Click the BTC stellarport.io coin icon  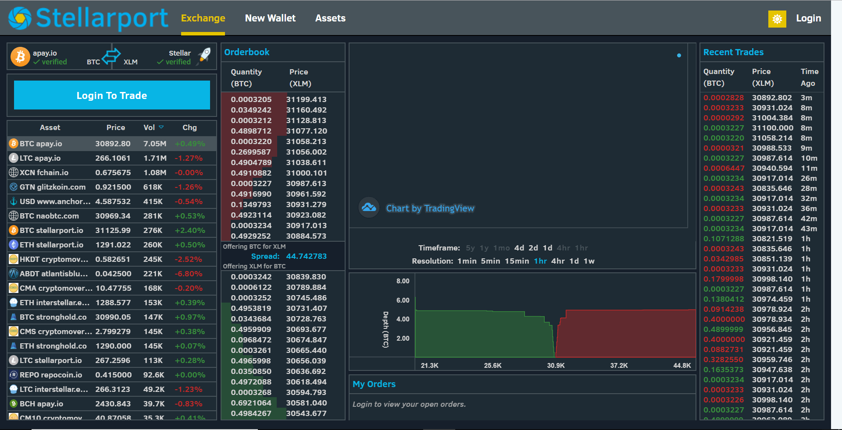pyautogui.click(x=14, y=230)
